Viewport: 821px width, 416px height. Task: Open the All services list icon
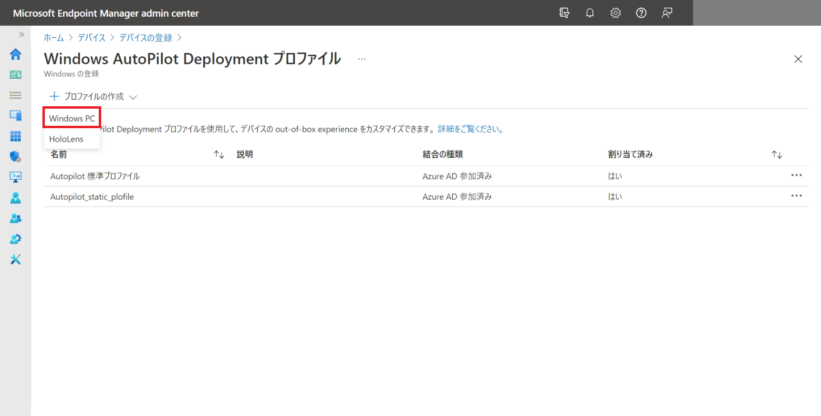click(x=15, y=95)
